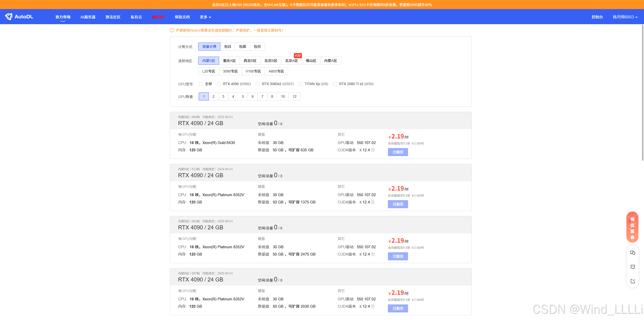644x320 pixels.
Task: Open the 控制台 console link
Action: pyautogui.click(x=597, y=17)
